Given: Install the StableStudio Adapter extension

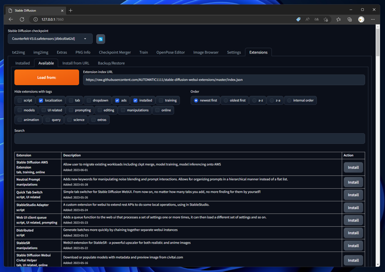Looking at the screenshot, I should (353, 208).
